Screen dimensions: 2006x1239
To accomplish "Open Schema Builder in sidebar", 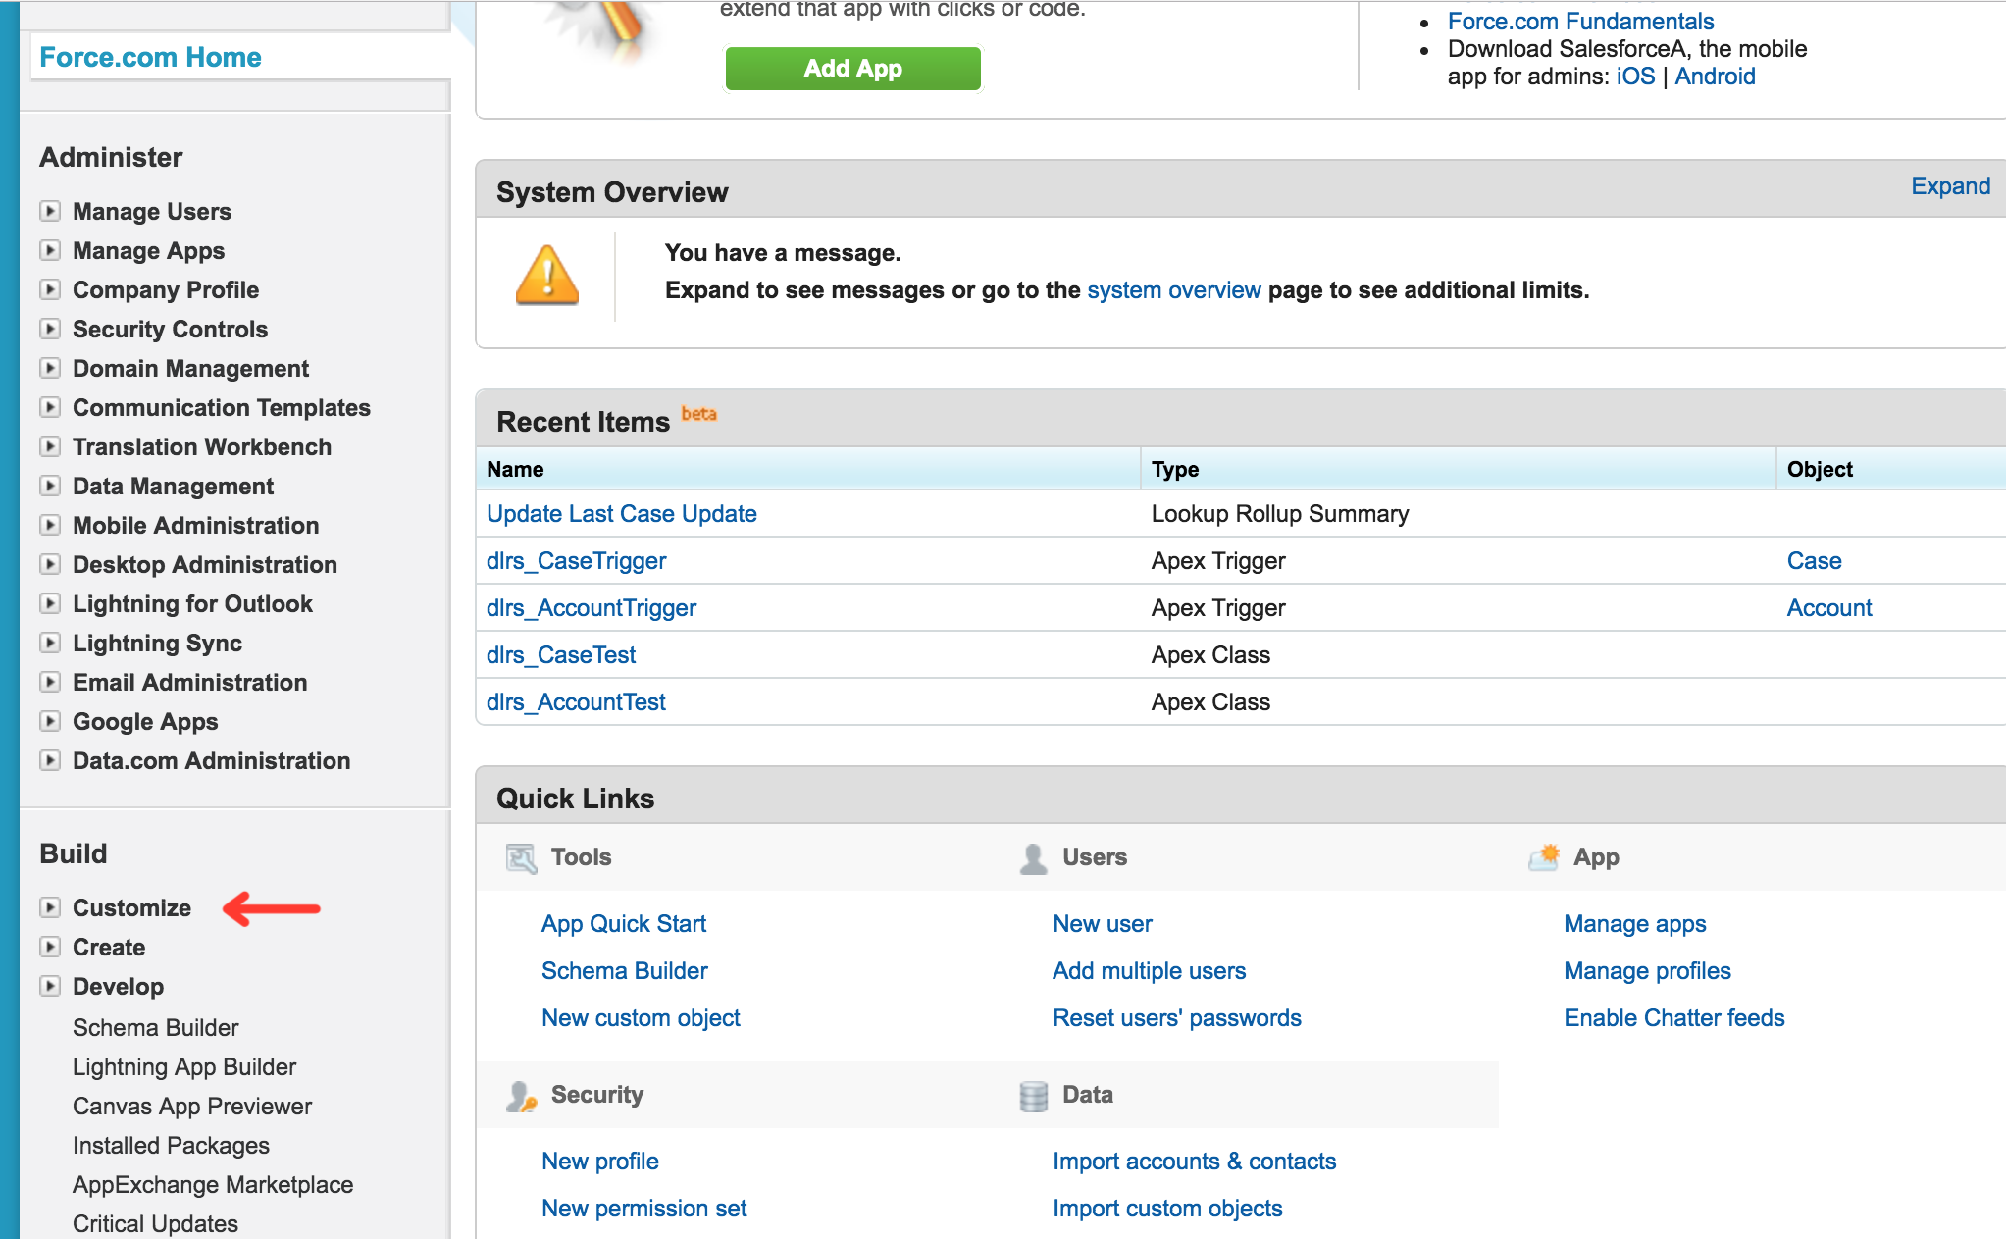I will pyautogui.click(x=155, y=1027).
